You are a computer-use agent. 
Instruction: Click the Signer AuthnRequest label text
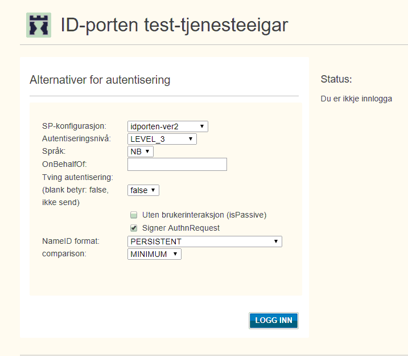(x=181, y=228)
